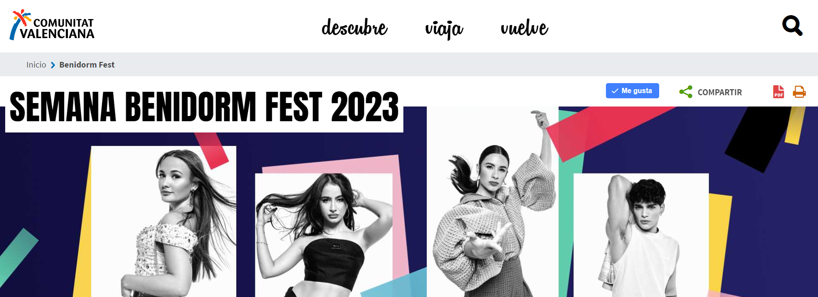Click the COMPARTIR share text
Screen dimensions: 818x297
(x=720, y=92)
